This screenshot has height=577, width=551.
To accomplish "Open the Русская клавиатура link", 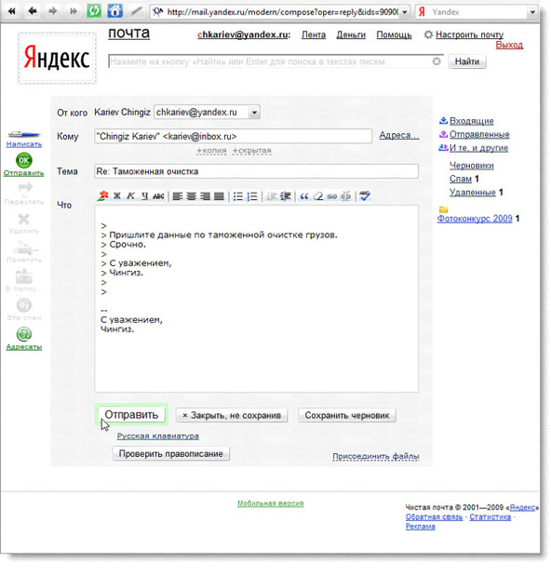I will 158,436.
